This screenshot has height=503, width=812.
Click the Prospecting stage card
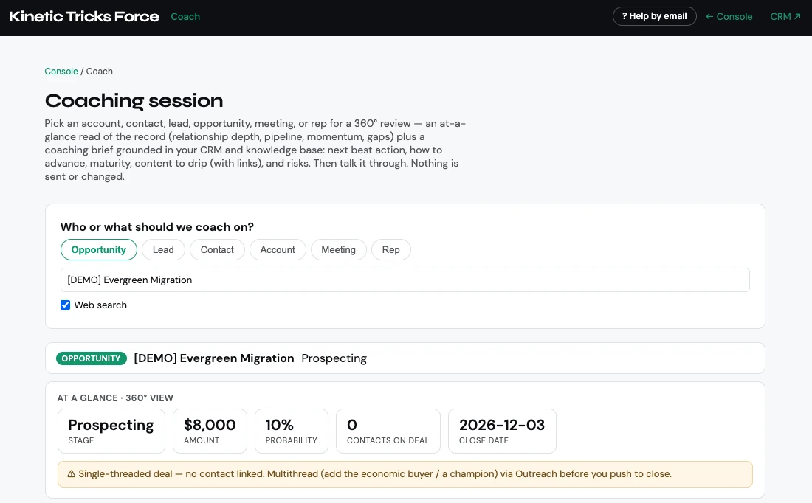[x=111, y=431]
